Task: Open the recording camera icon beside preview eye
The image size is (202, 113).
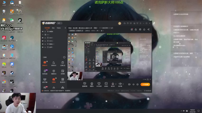Action: [129, 84]
